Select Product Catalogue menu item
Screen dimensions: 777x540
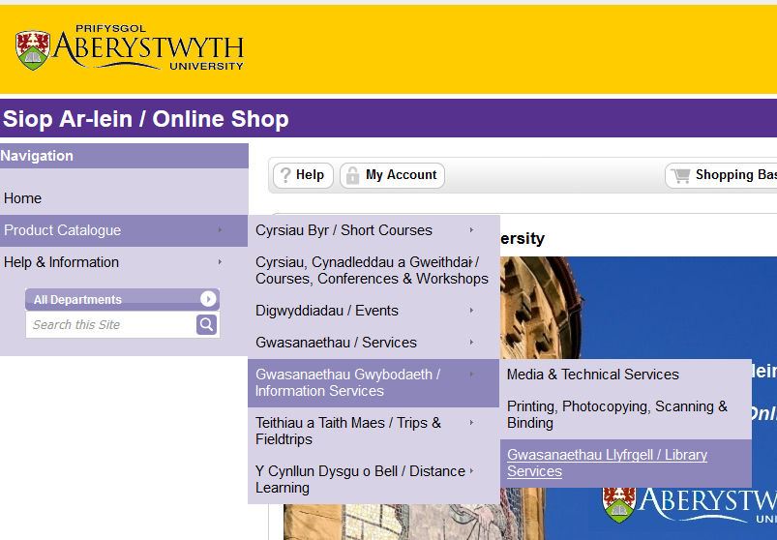(x=124, y=230)
